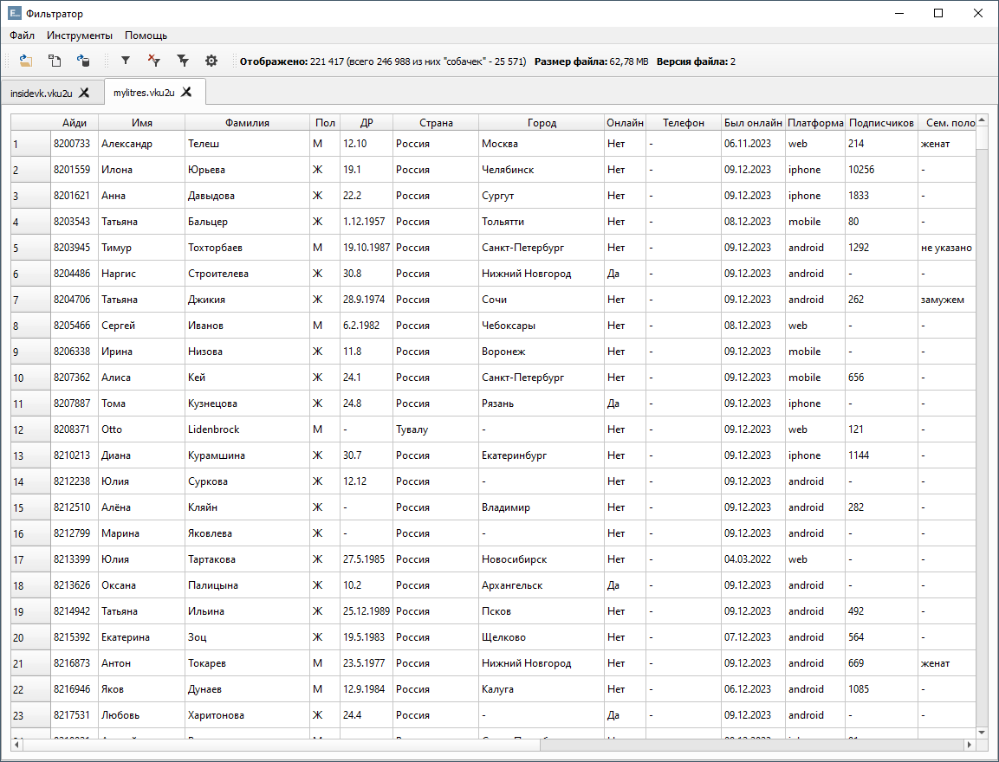Image resolution: width=999 pixels, height=762 pixels.
Task: Click the Размер файла label in toolbar
Action: (x=571, y=61)
